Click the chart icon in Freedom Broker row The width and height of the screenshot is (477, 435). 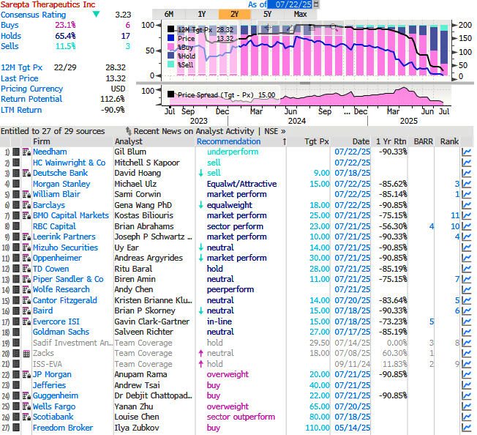click(x=466, y=428)
